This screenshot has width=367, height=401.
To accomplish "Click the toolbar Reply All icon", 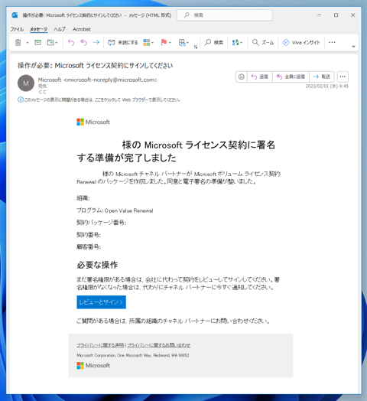I will point(83,42).
